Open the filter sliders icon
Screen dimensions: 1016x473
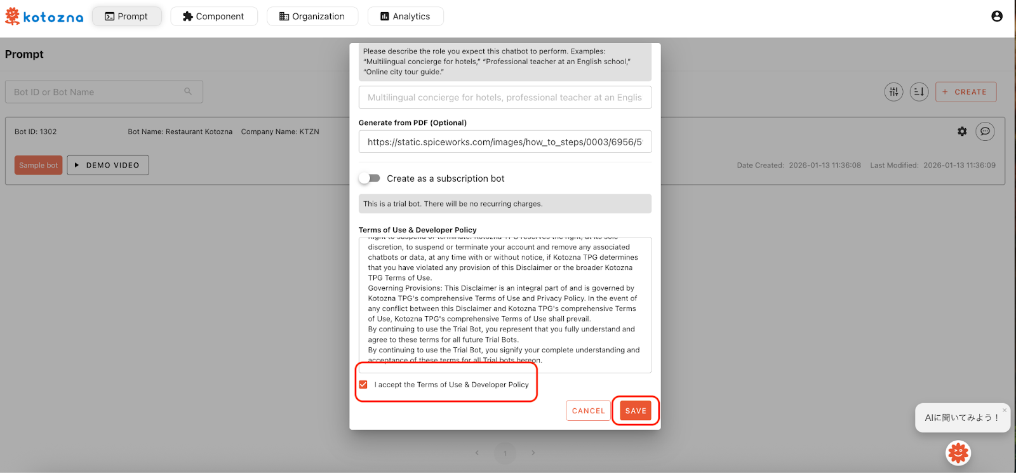click(x=893, y=92)
